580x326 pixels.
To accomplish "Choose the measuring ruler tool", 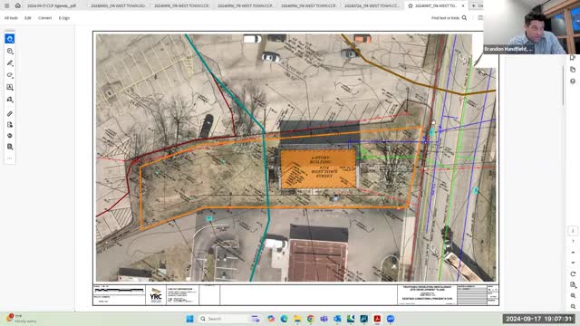I will (10, 114).
